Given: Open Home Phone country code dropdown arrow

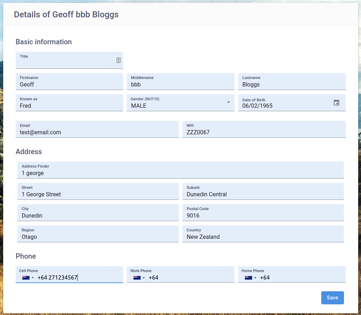Looking at the screenshot, I should (255, 278).
